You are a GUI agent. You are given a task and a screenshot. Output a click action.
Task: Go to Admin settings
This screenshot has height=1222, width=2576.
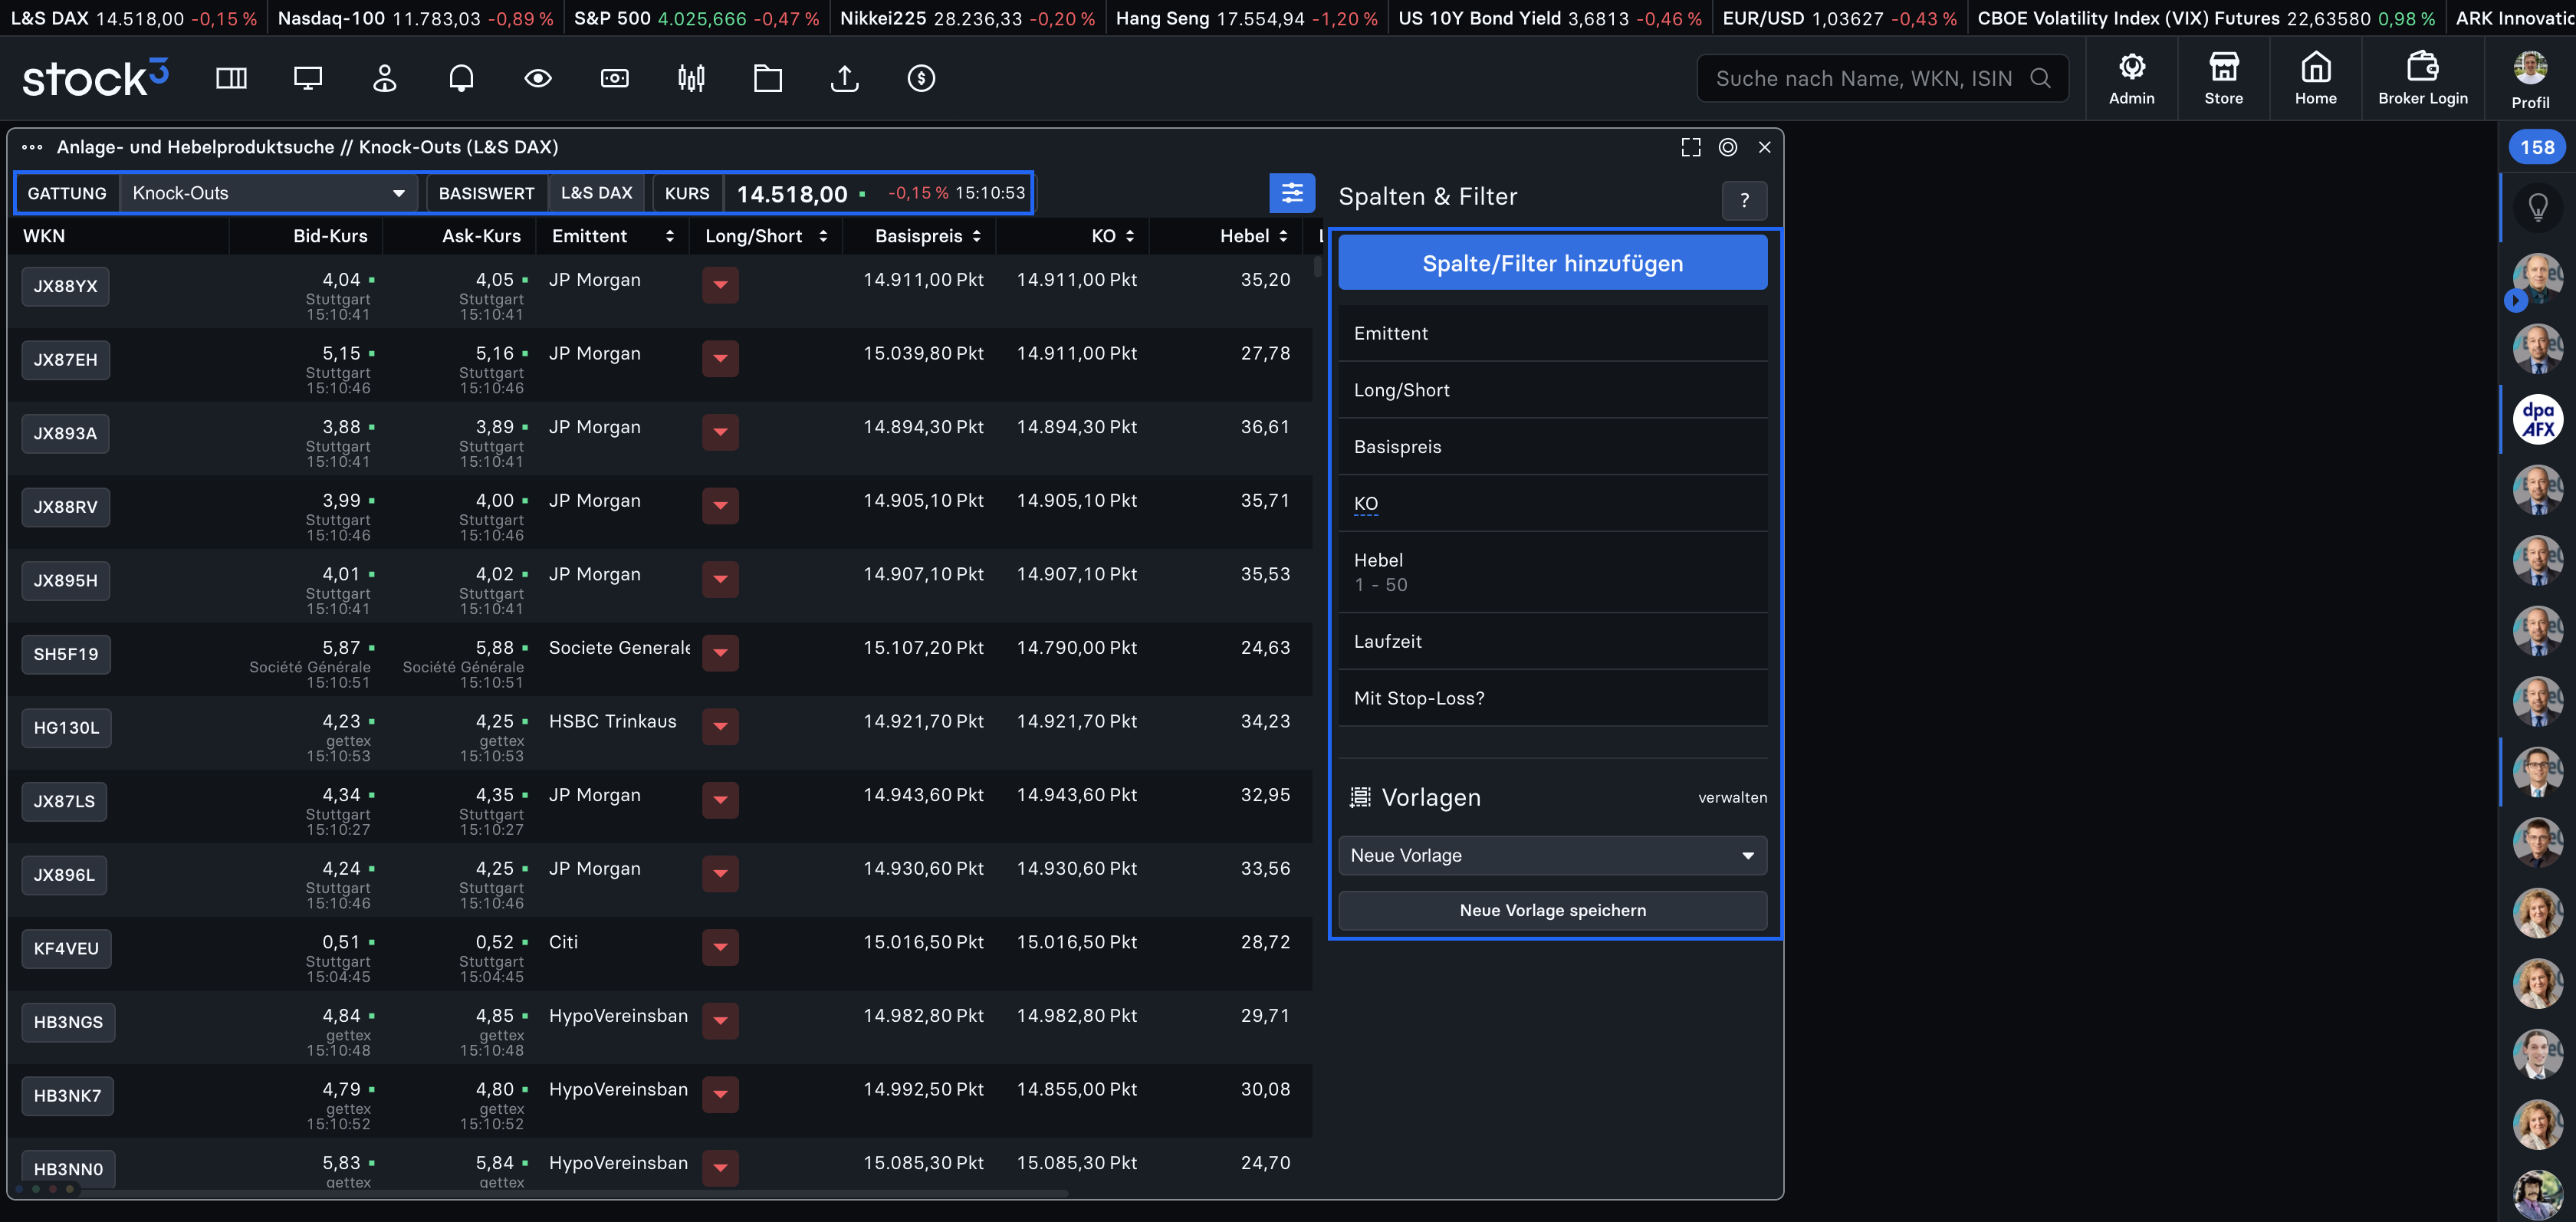pos(2131,78)
